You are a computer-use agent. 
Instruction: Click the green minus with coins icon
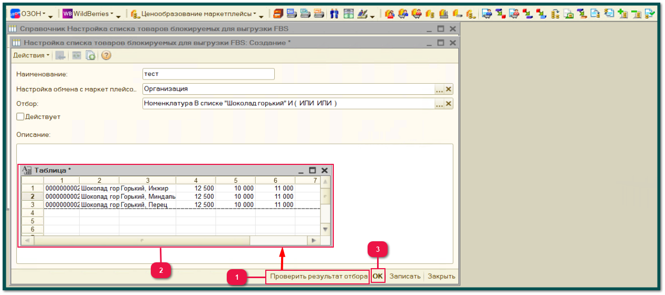pyautogui.click(x=636, y=14)
